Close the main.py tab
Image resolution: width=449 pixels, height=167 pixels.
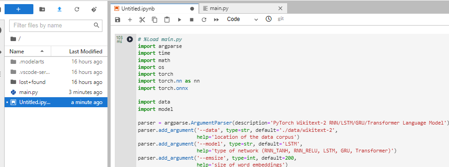pos(280,8)
